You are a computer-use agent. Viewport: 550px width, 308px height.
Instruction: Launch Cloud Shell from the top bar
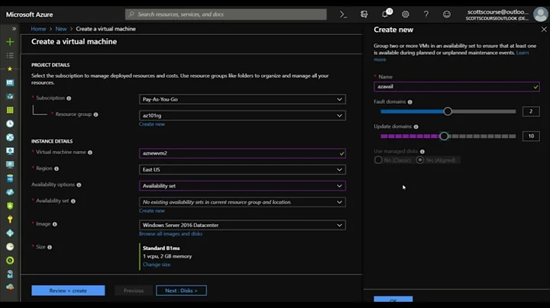point(343,14)
